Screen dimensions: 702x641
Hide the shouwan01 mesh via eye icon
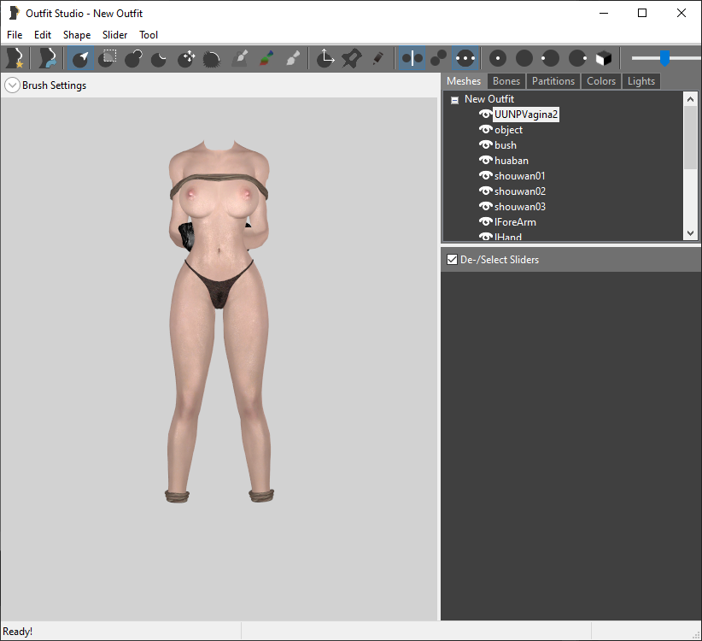pyautogui.click(x=485, y=175)
